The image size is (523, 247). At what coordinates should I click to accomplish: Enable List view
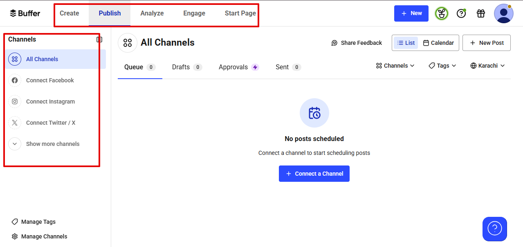click(x=406, y=42)
